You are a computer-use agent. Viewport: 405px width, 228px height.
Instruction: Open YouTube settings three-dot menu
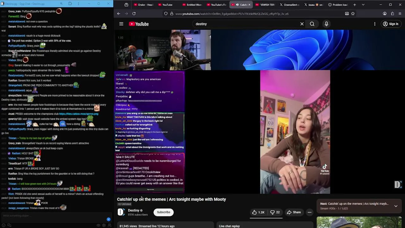point(375,24)
